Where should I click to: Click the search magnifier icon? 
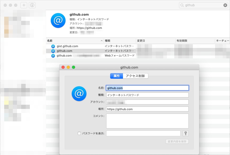click(182, 5)
